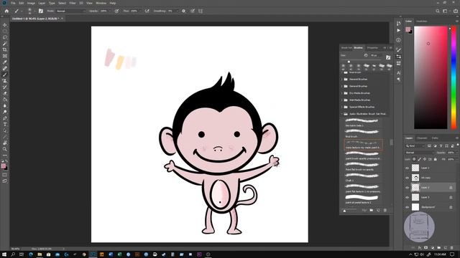Toggle lock transparent pixels

point(414,159)
